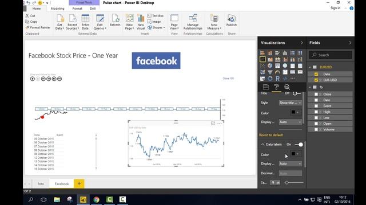
Task: Click the Enter Data table icon
Action: pos(85,18)
